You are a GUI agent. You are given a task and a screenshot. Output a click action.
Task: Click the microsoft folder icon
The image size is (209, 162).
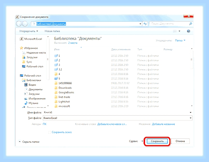point(56,106)
